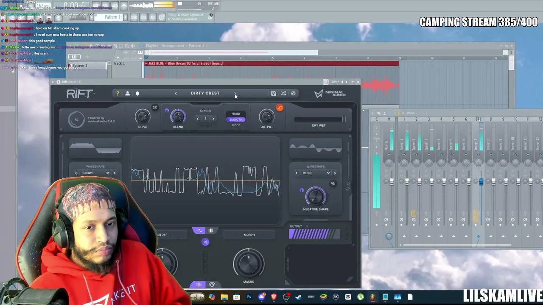This screenshot has width=543, height=305.
Task: Open CapCut from the taskbar
Action: pyautogui.click(x=348, y=297)
